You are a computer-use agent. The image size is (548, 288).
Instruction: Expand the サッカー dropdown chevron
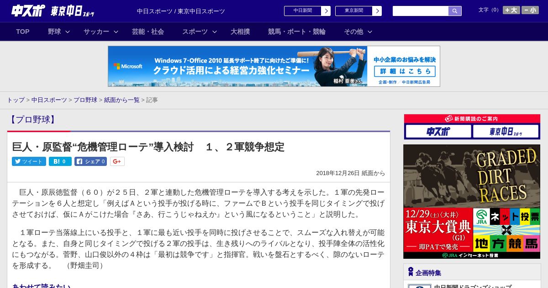116,32
